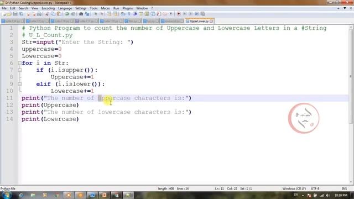Toggle indent guide display

click(x=135, y=14)
